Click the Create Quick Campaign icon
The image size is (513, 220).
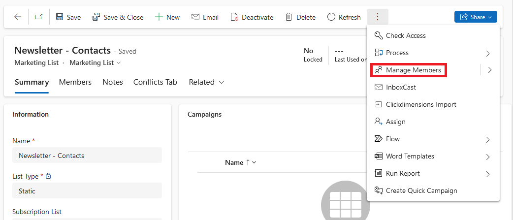coord(379,190)
